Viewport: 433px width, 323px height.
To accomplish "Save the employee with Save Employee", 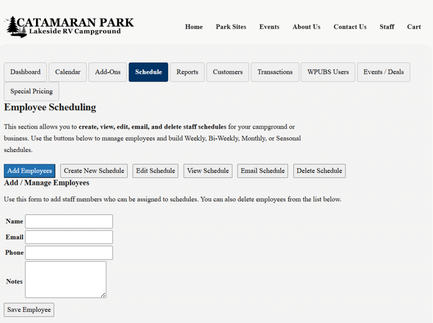I will pyautogui.click(x=29, y=310).
